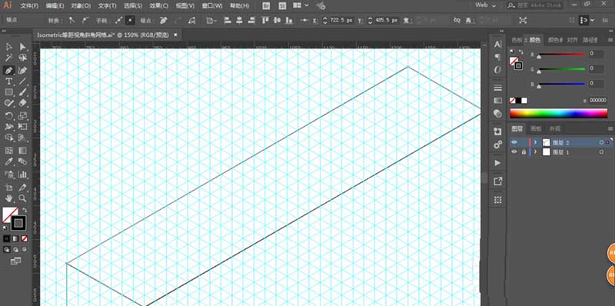Pick the Rotate tool

pos(8,116)
